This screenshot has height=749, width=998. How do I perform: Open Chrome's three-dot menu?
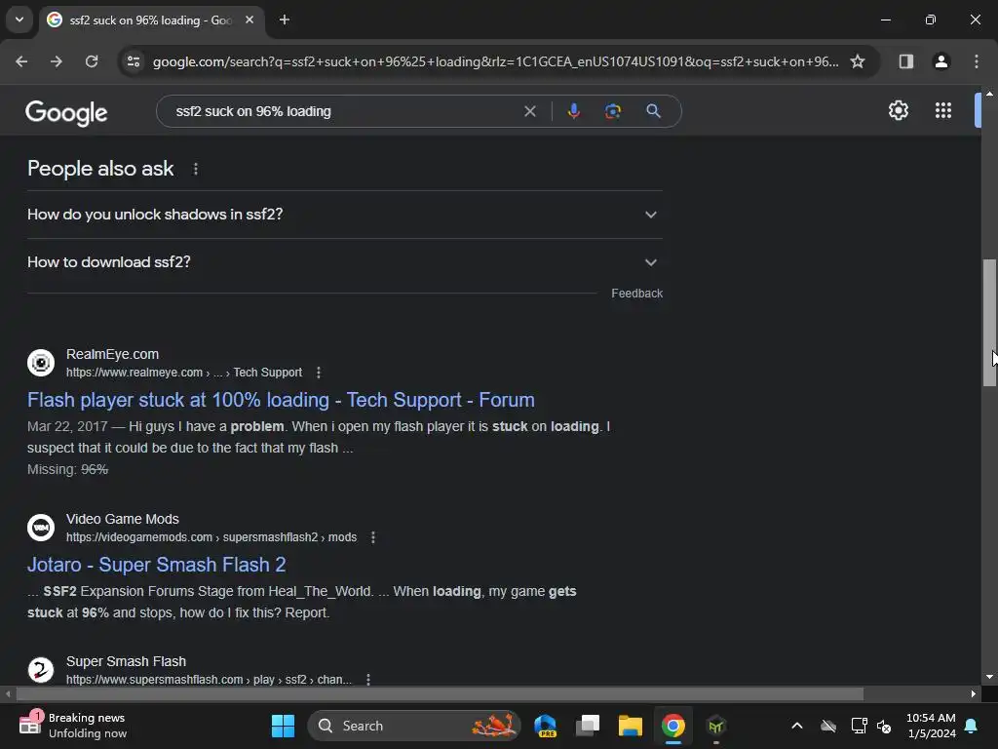977,61
